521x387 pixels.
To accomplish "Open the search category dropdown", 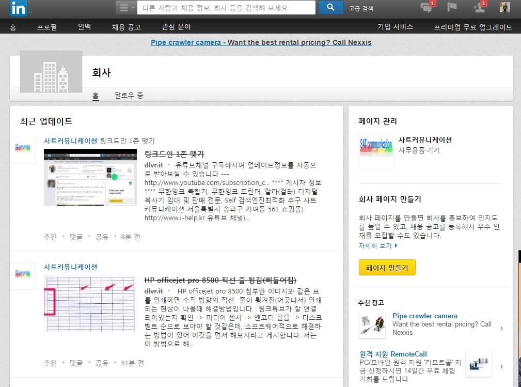I will 126,8.
